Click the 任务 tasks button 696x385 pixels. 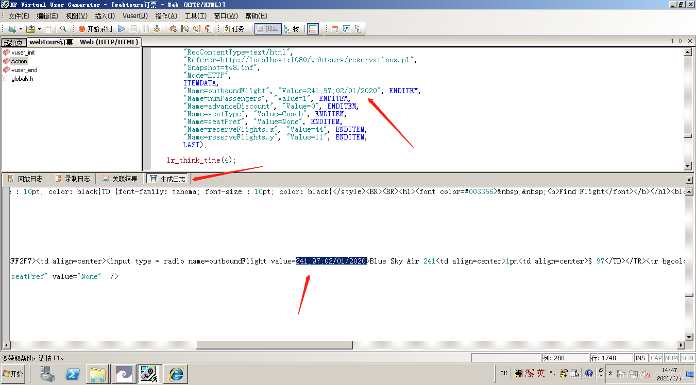pos(234,29)
